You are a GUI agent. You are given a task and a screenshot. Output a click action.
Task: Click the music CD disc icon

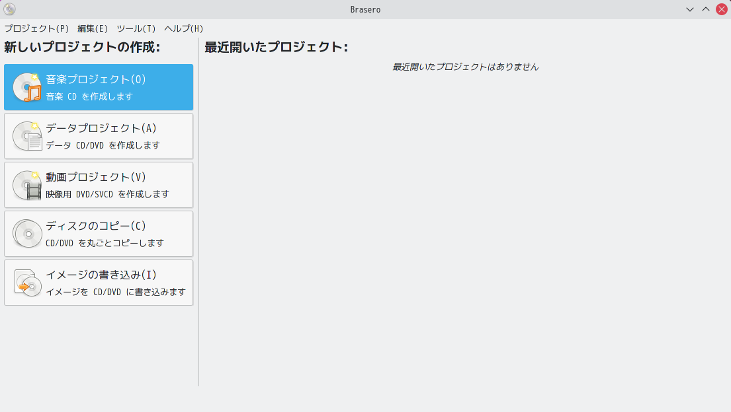(27, 87)
